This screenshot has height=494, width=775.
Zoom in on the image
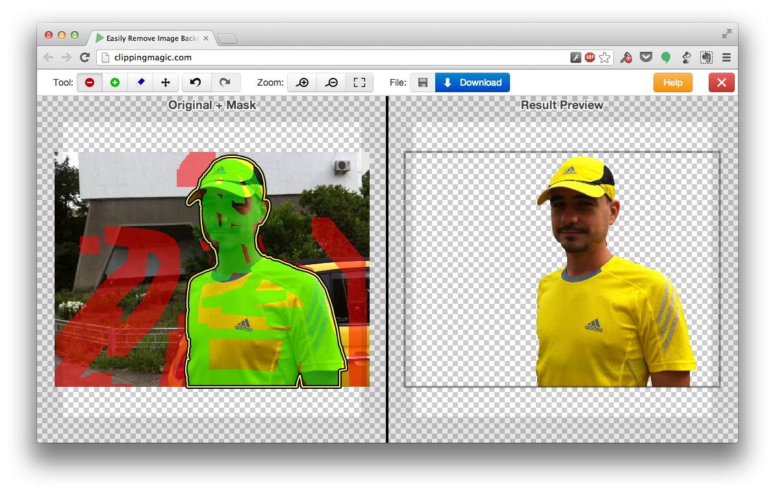[x=302, y=82]
